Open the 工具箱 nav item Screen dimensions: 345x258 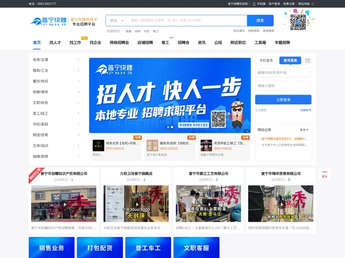coord(260,43)
